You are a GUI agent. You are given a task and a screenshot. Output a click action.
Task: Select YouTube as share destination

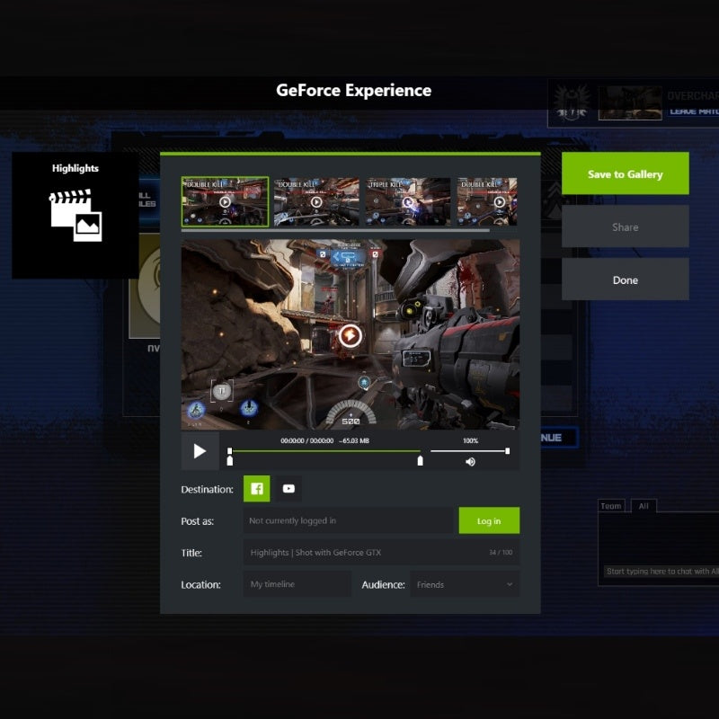click(x=288, y=489)
